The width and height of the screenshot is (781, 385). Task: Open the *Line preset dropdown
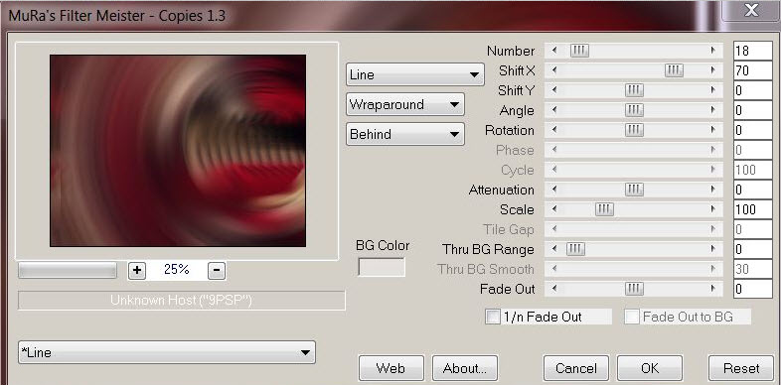coord(166,352)
